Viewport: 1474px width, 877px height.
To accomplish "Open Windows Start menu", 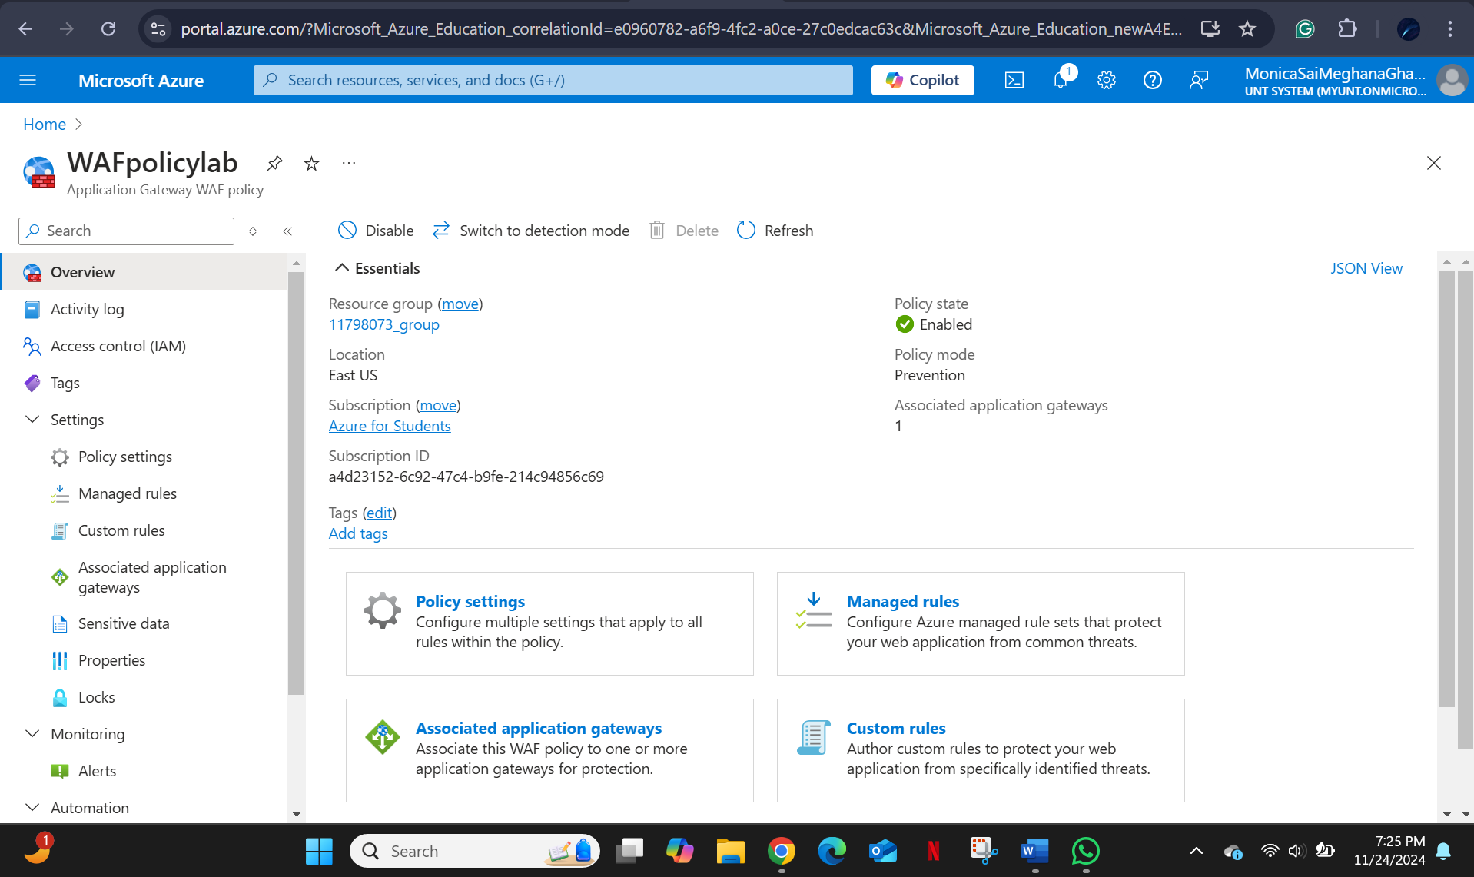I will [x=319, y=851].
